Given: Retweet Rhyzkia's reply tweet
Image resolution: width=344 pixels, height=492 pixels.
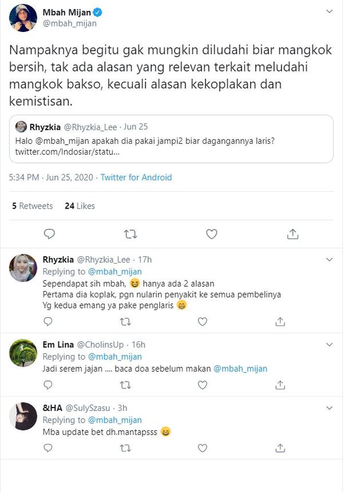Looking at the screenshot, I should pos(125,322).
